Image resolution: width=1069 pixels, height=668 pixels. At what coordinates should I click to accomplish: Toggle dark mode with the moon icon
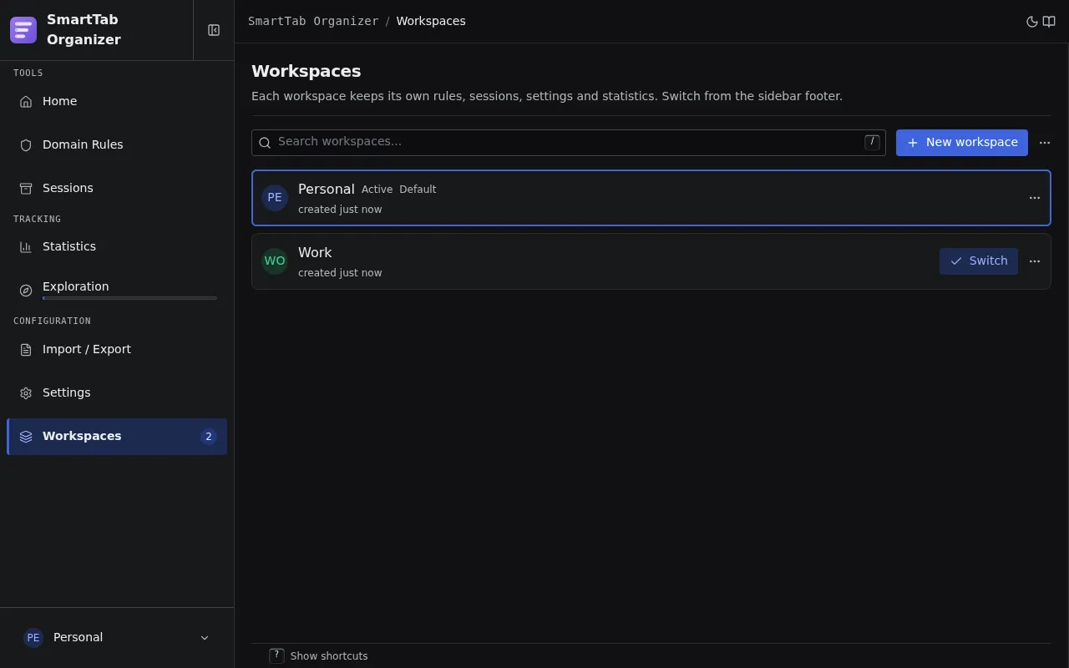1032,22
